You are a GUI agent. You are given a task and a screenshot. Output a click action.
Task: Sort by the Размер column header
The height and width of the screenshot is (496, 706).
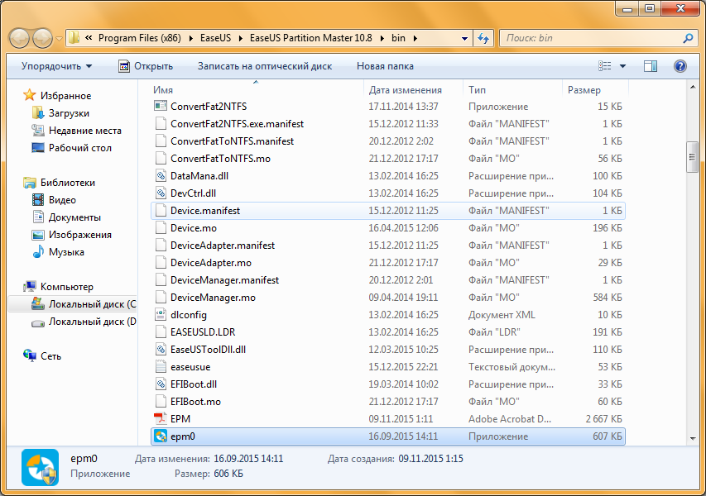coord(595,90)
